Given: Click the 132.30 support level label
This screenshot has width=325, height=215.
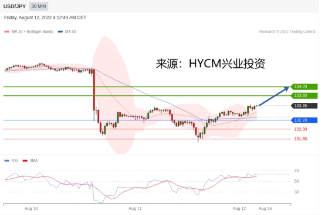Looking at the screenshot, I should click(x=300, y=129).
